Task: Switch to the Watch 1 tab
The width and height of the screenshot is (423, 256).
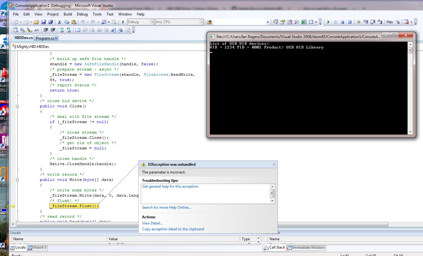Action: click(x=37, y=248)
